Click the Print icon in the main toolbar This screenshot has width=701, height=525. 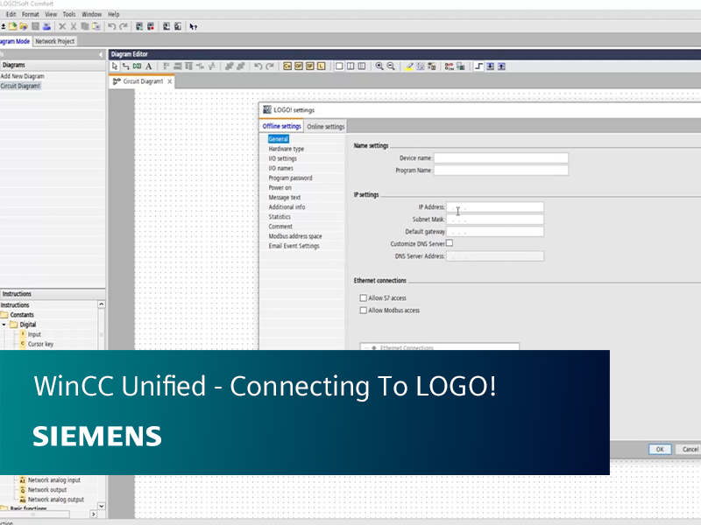click(47, 25)
